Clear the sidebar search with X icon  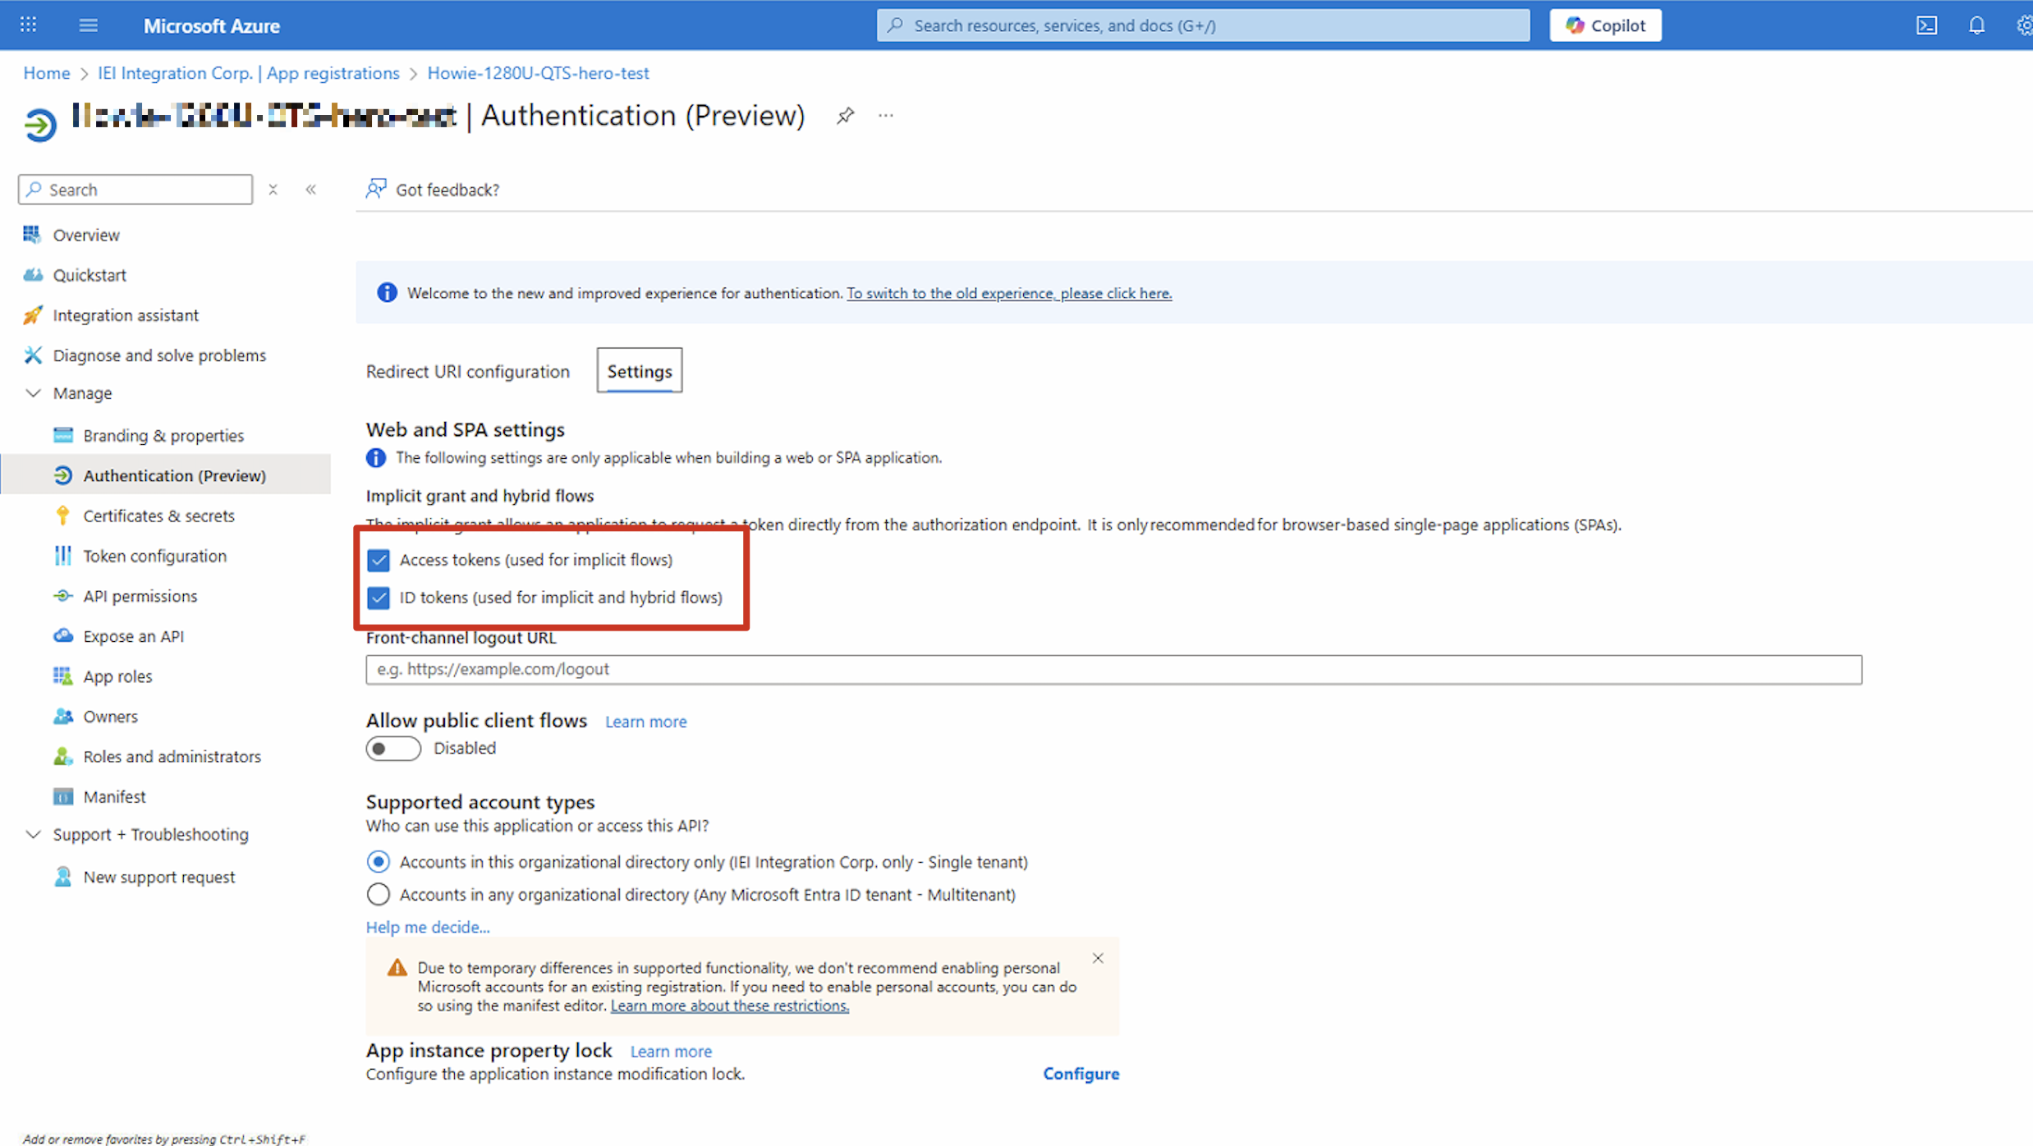[273, 190]
